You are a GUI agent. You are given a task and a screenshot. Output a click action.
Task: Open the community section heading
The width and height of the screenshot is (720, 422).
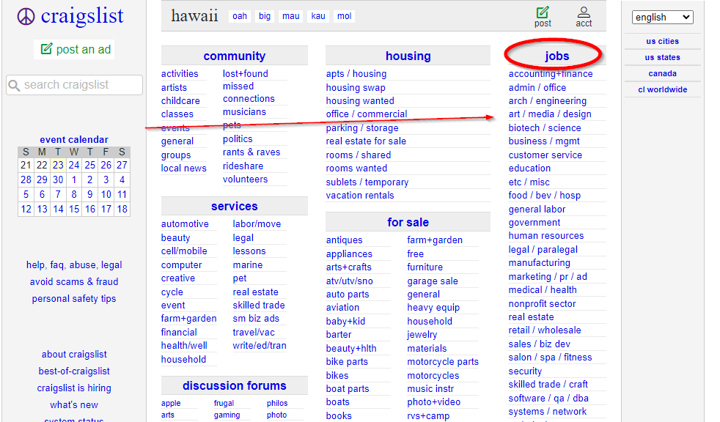tap(235, 56)
